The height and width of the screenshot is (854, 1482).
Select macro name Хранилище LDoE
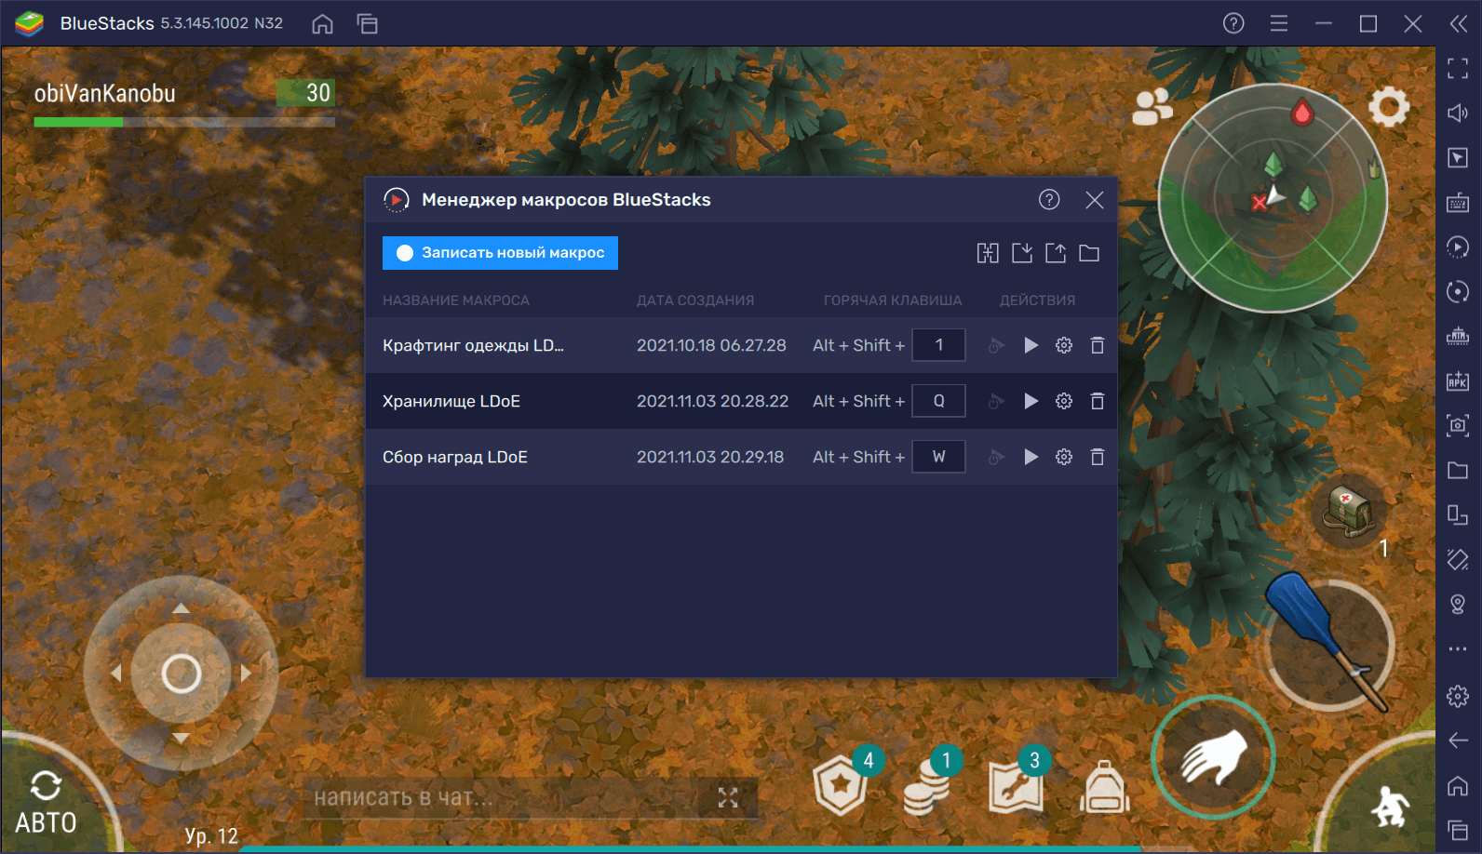click(451, 401)
